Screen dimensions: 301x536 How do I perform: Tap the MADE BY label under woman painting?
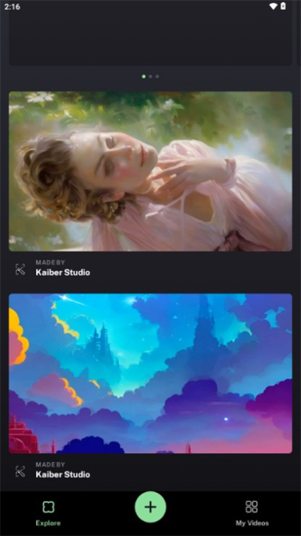click(50, 263)
